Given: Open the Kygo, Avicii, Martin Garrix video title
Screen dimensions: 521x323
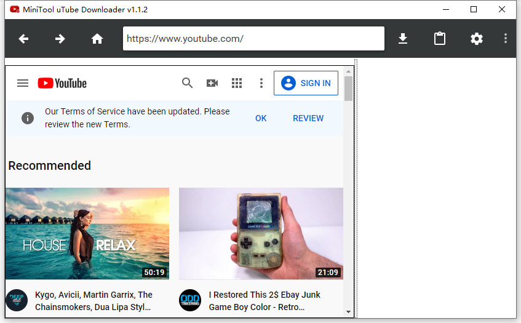Looking at the screenshot, I should point(93,301).
